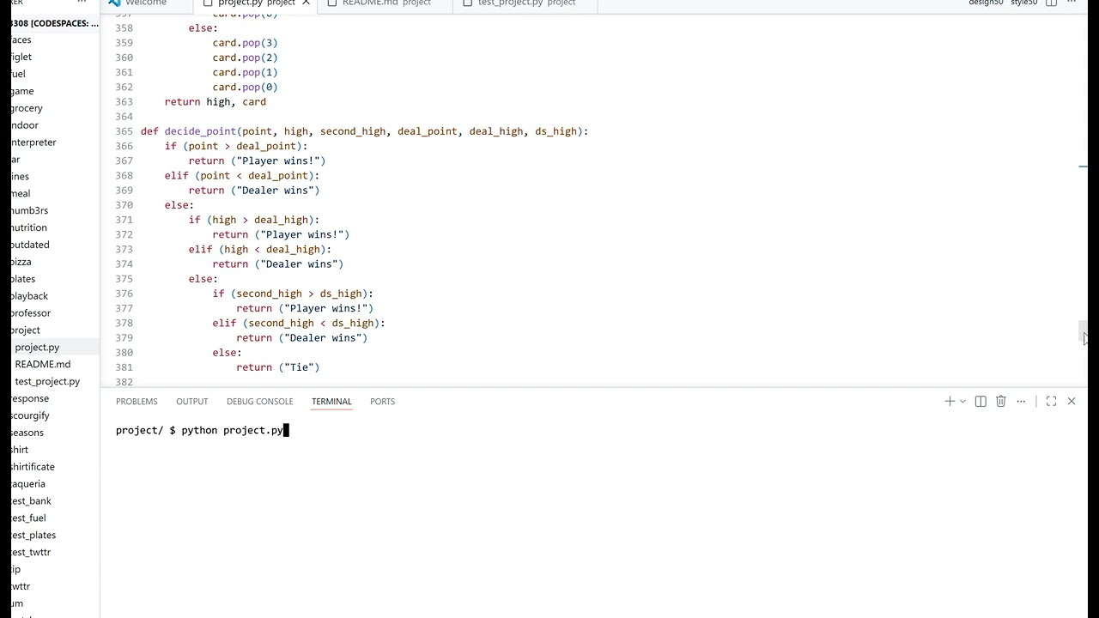The image size is (1099, 618).
Task: Click the card.pop(3) statement
Action: (246, 43)
